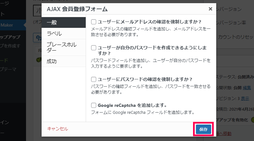Select the ポップアップ sidebar submenu item

(10, 37)
